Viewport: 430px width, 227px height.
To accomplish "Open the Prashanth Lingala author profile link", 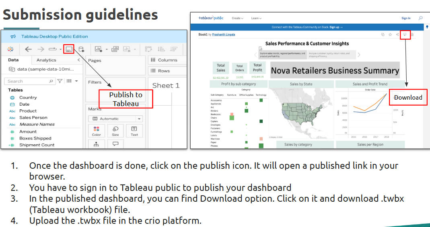I will [224, 35].
